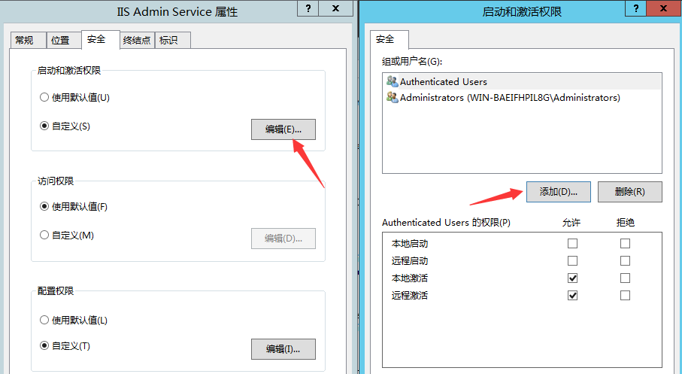Check 拒绝 box for 远程激活
This screenshot has height=374, width=682.
625,296
